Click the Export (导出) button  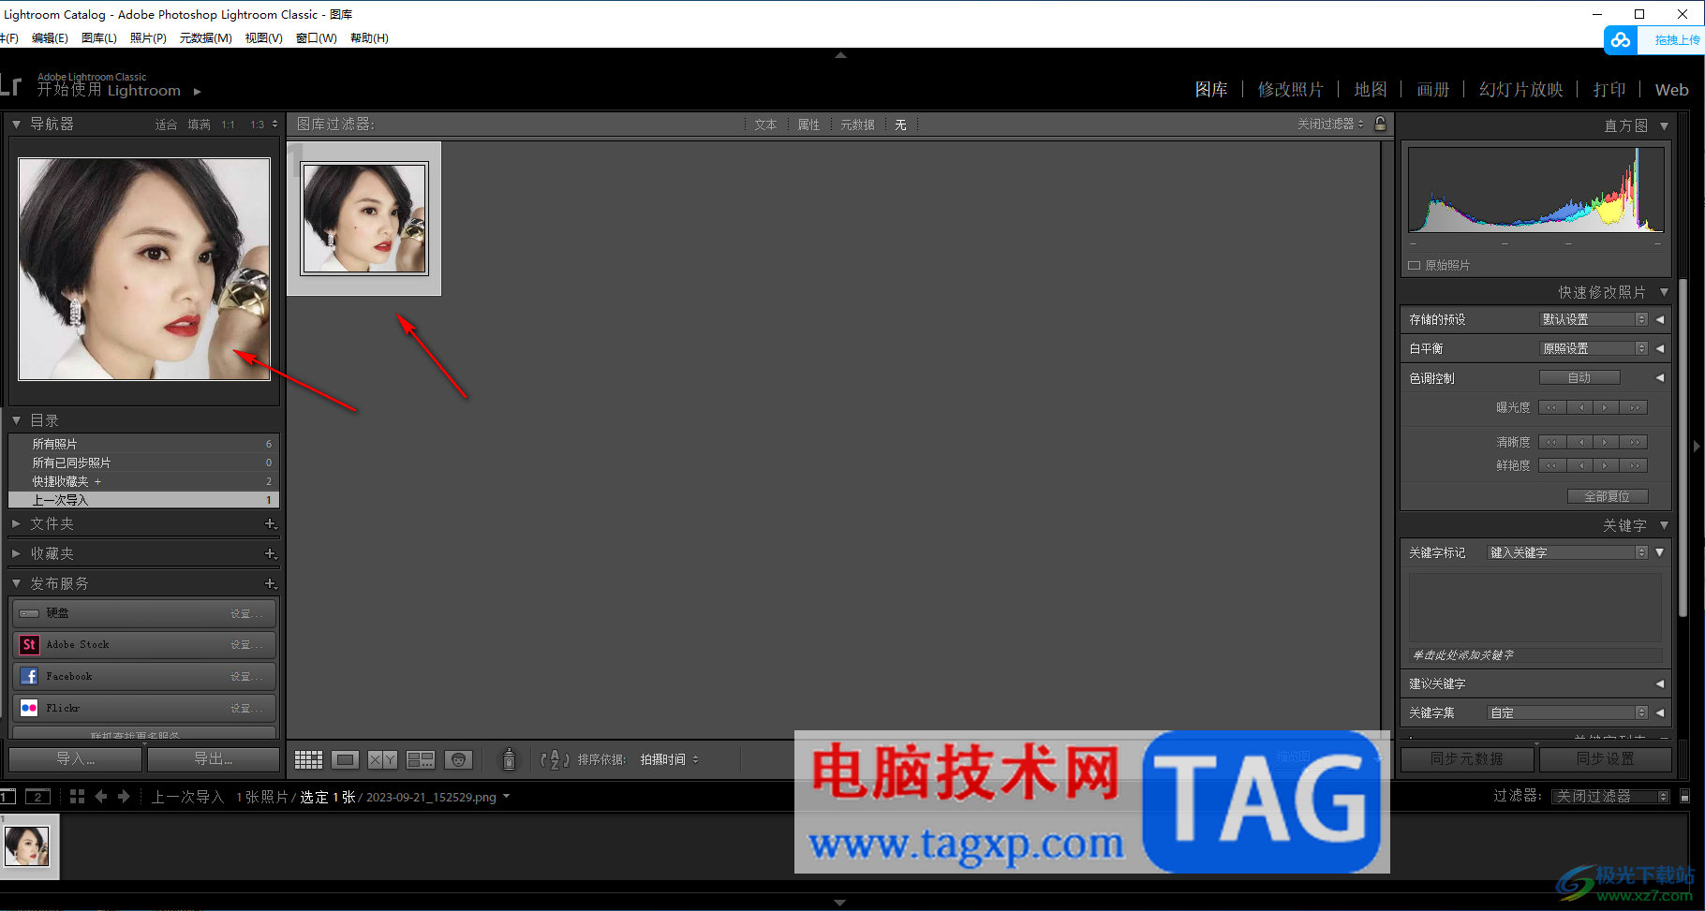(x=214, y=758)
